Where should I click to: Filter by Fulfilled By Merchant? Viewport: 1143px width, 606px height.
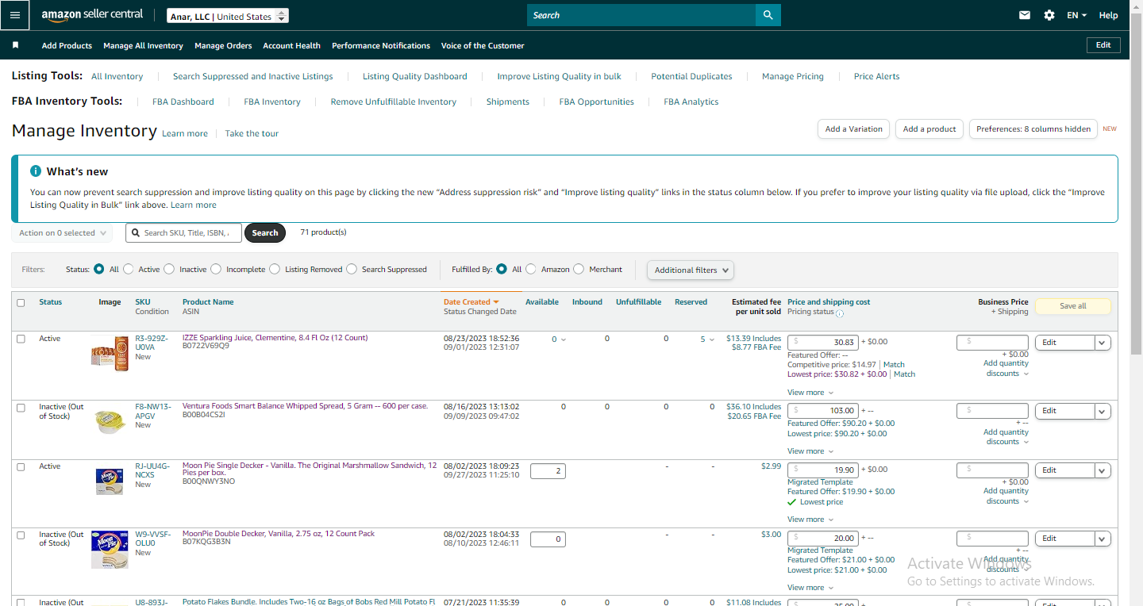coord(579,270)
